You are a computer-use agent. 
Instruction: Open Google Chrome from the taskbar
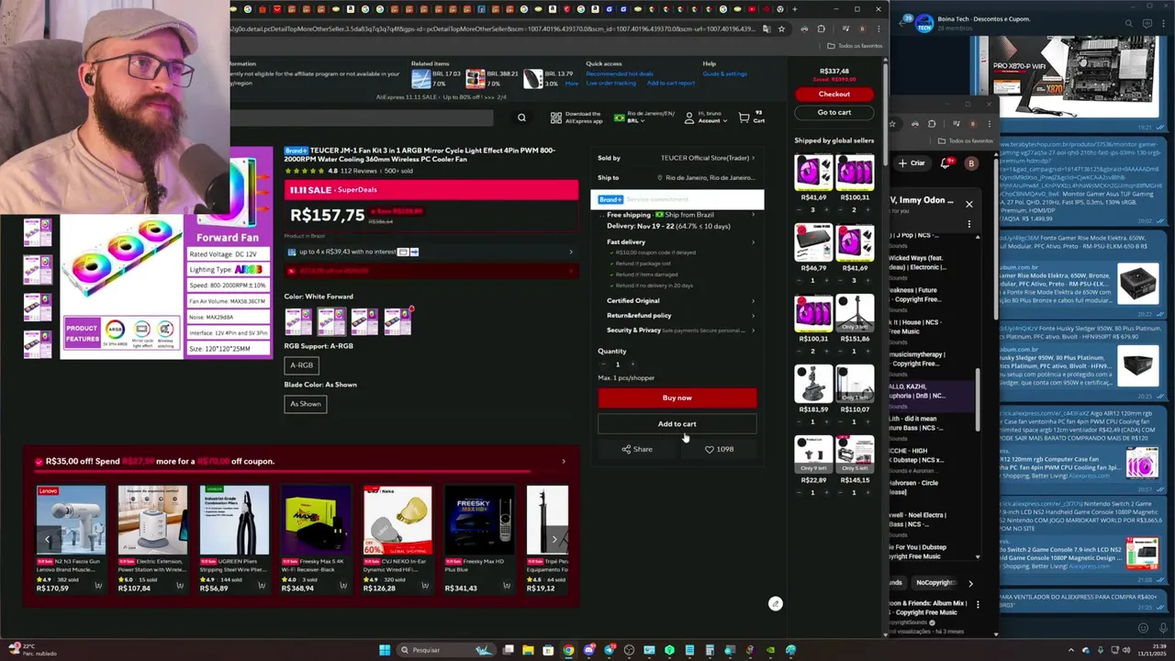coord(568,650)
